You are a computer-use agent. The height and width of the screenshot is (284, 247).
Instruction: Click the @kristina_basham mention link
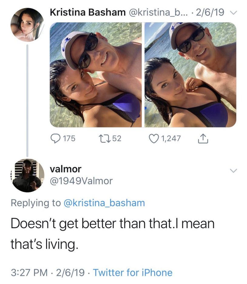(x=104, y=203)
